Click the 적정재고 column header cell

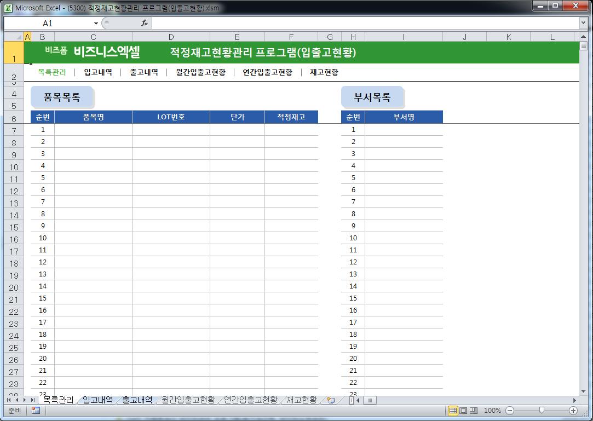(291, 117)
